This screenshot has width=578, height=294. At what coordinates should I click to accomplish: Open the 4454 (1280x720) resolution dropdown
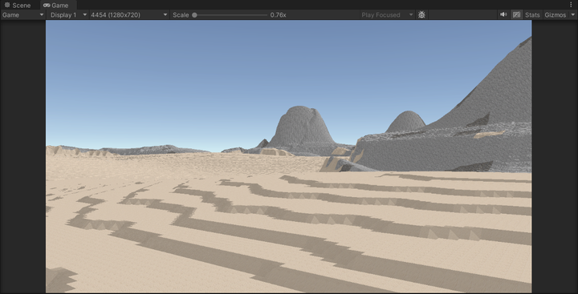pyautogui.click(x=129, y=14)
